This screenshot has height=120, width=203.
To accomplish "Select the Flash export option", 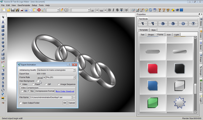I will coord(33,84).
